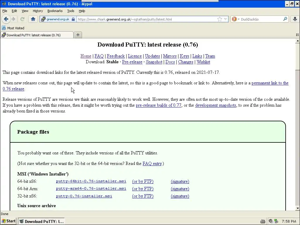This screenshot has width=300, height=225.
Task: Go to the Snapshot download link
Action: click(154, 62)
